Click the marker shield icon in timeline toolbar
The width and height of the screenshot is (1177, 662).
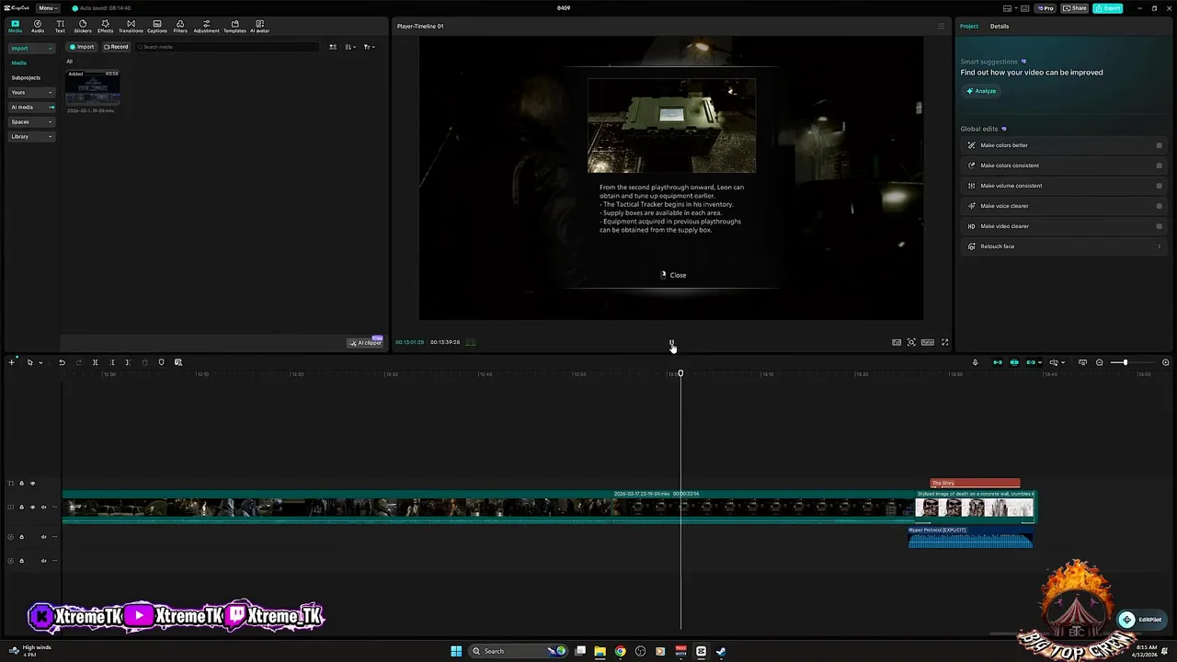161,362
